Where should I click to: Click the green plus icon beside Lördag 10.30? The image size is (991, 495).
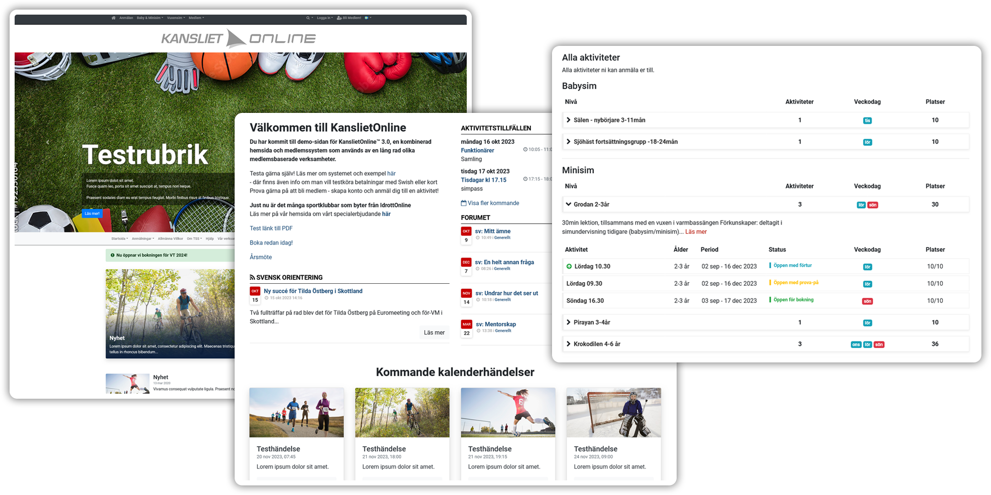click(x=569, y=266)
